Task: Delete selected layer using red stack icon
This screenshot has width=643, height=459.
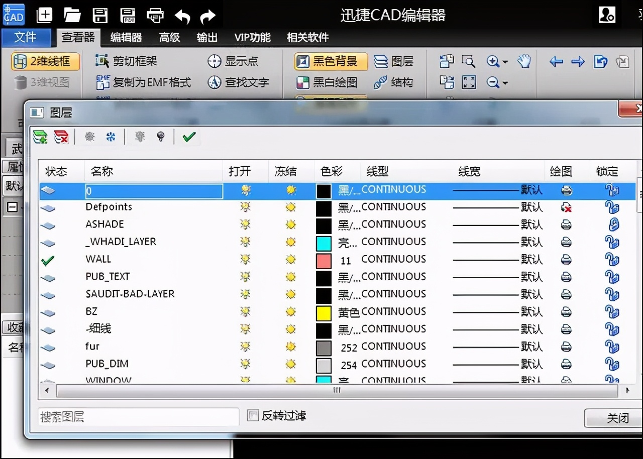Action: tap(61, 137)
